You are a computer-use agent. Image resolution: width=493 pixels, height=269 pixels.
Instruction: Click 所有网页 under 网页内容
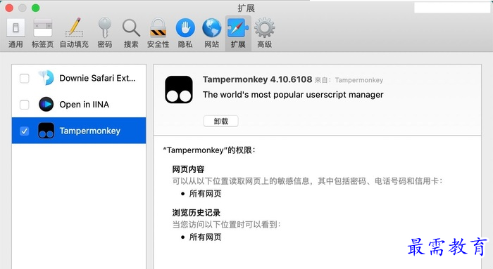pos(206,194)
